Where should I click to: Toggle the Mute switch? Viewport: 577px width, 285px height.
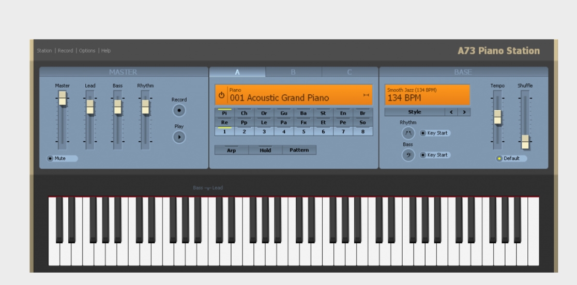click(62, 158)
